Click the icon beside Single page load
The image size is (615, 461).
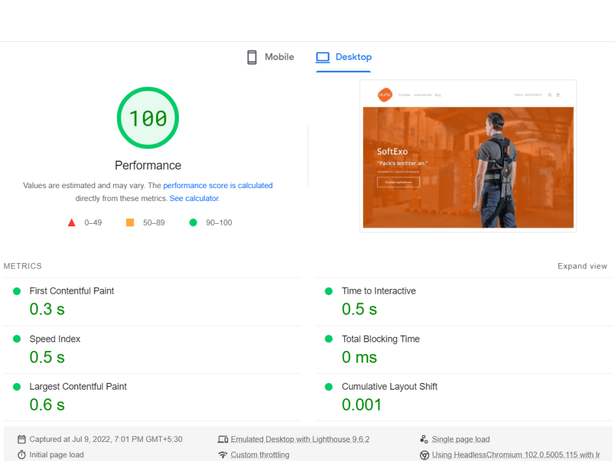424,439
